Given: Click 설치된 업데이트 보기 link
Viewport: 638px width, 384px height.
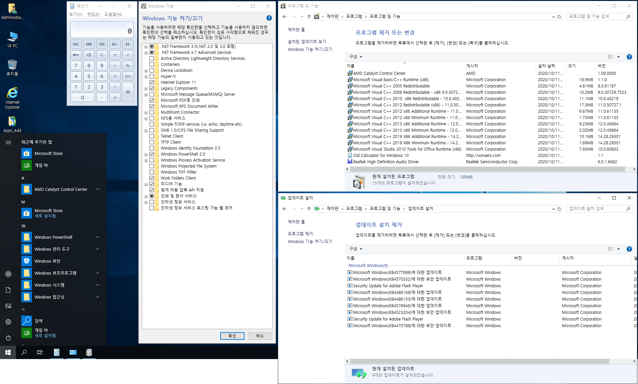Looking at the screenshot, I should point(307,42).
